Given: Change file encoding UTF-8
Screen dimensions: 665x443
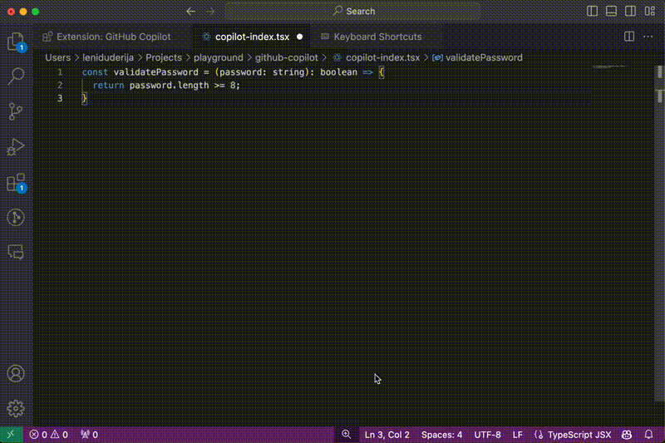Looking at the screenshot, I should [x=487, y=435].
